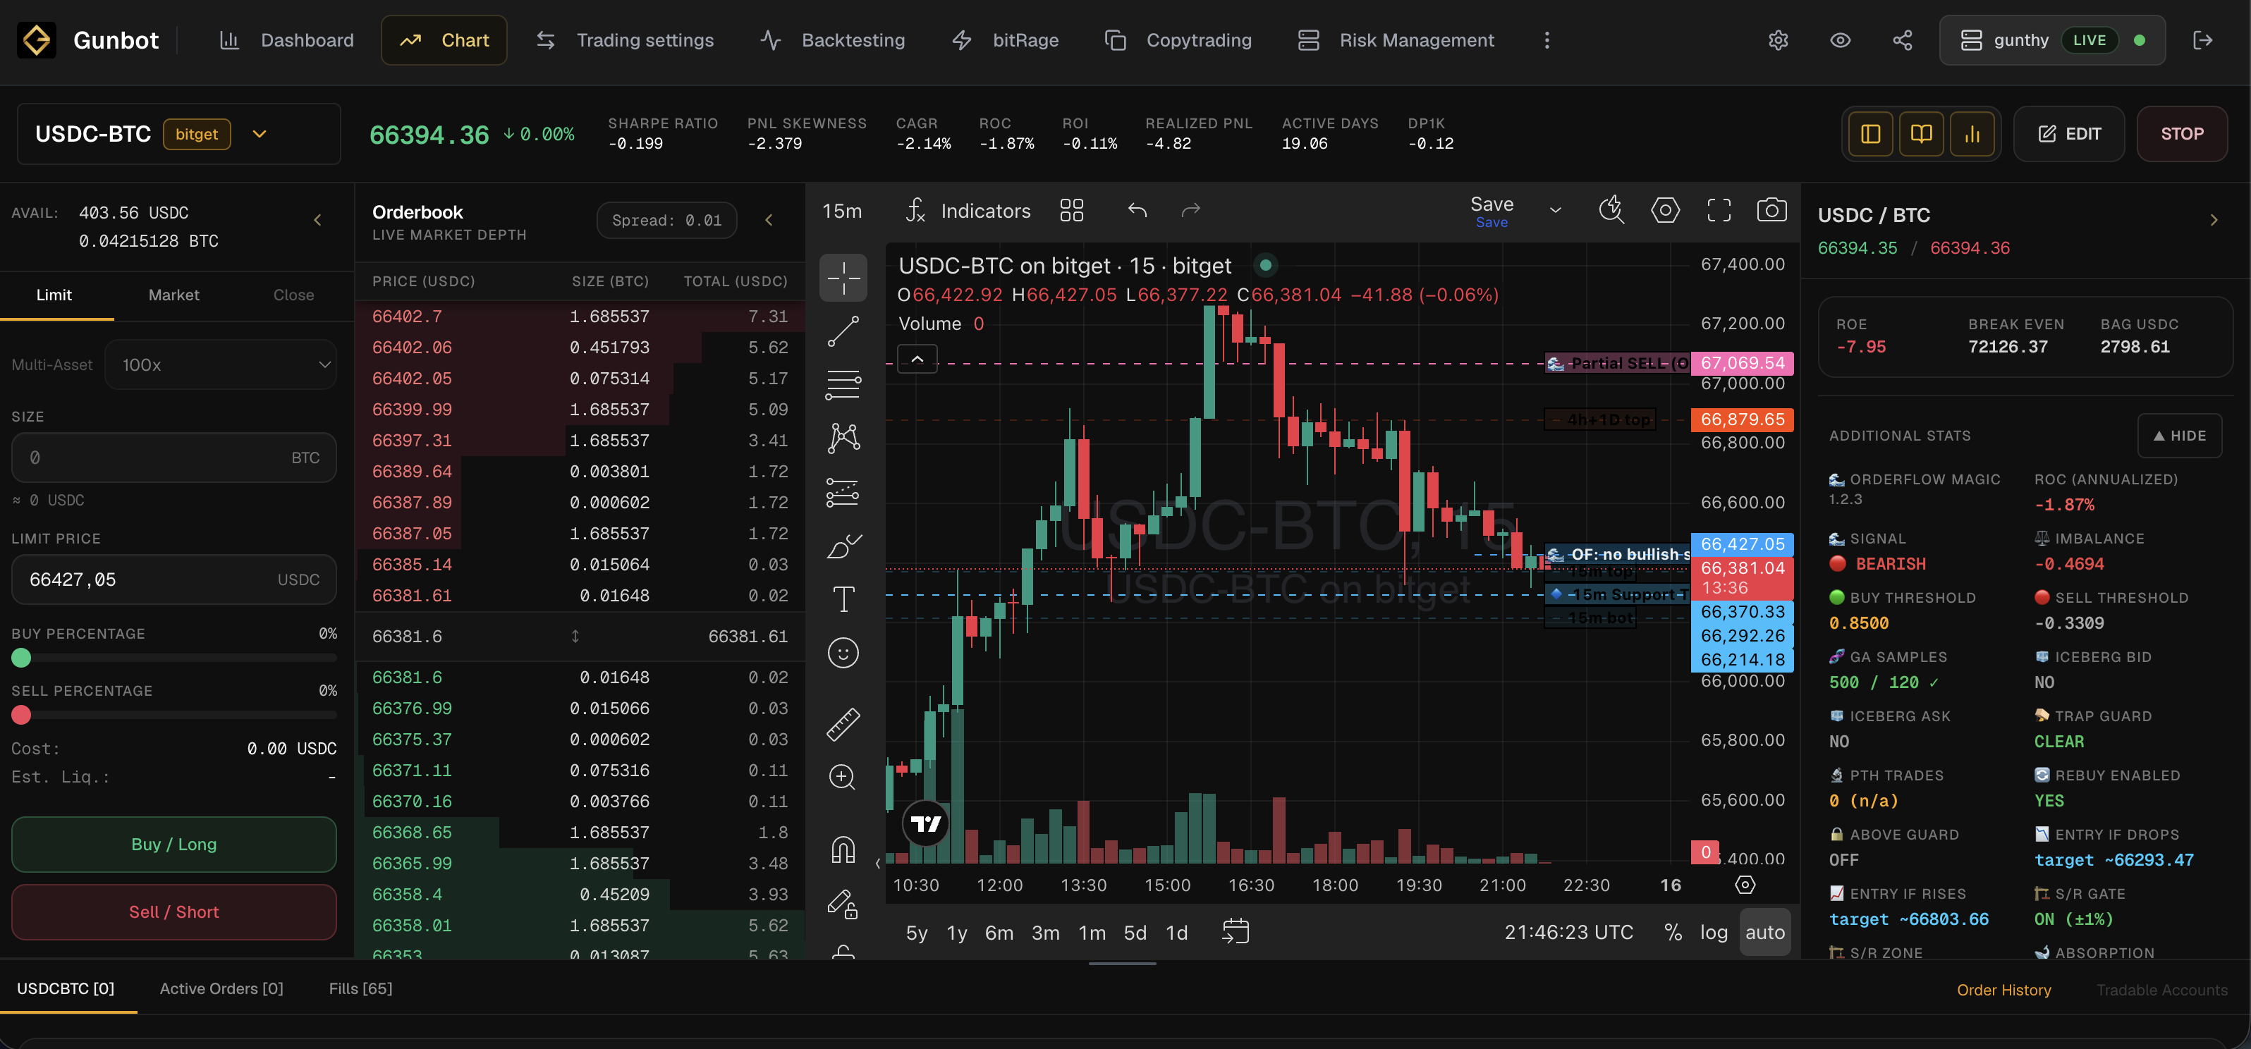Screen dimensions: 2251x1049
Task: Open price scale settings gear
Action: (1745, 885)
